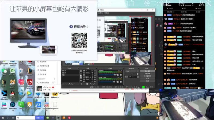Click 开始录制 in OBS controls
Screen dimensions: 214x120
[x=147, y=74]
